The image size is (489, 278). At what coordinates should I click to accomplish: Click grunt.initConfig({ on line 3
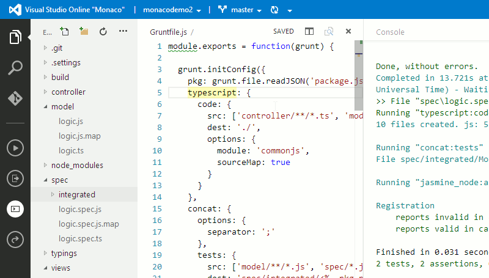click(221, 70)
